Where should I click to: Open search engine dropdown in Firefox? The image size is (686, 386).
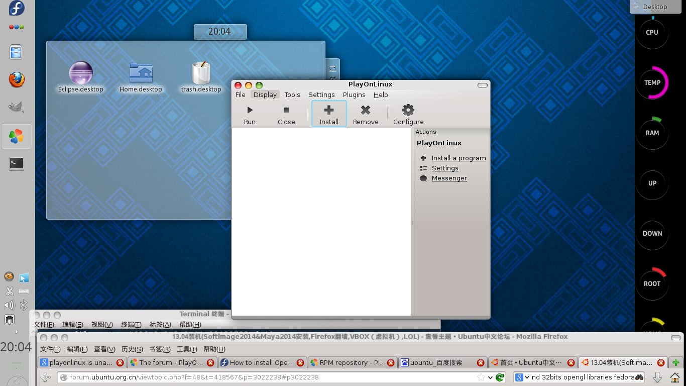(527, 377)
